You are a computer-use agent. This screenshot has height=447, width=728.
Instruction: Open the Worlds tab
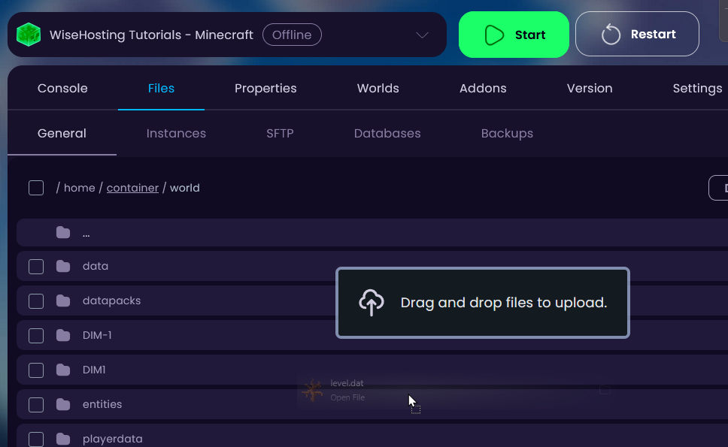point(378,88)
